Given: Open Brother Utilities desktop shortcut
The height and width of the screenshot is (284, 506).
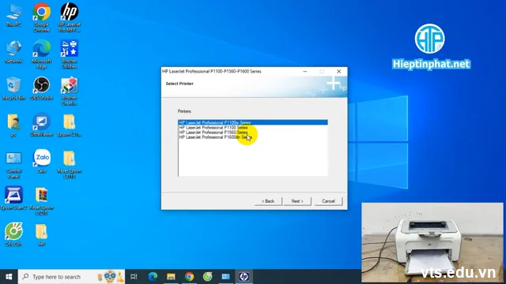Looking at the screenshot, I should coord(70,54).
